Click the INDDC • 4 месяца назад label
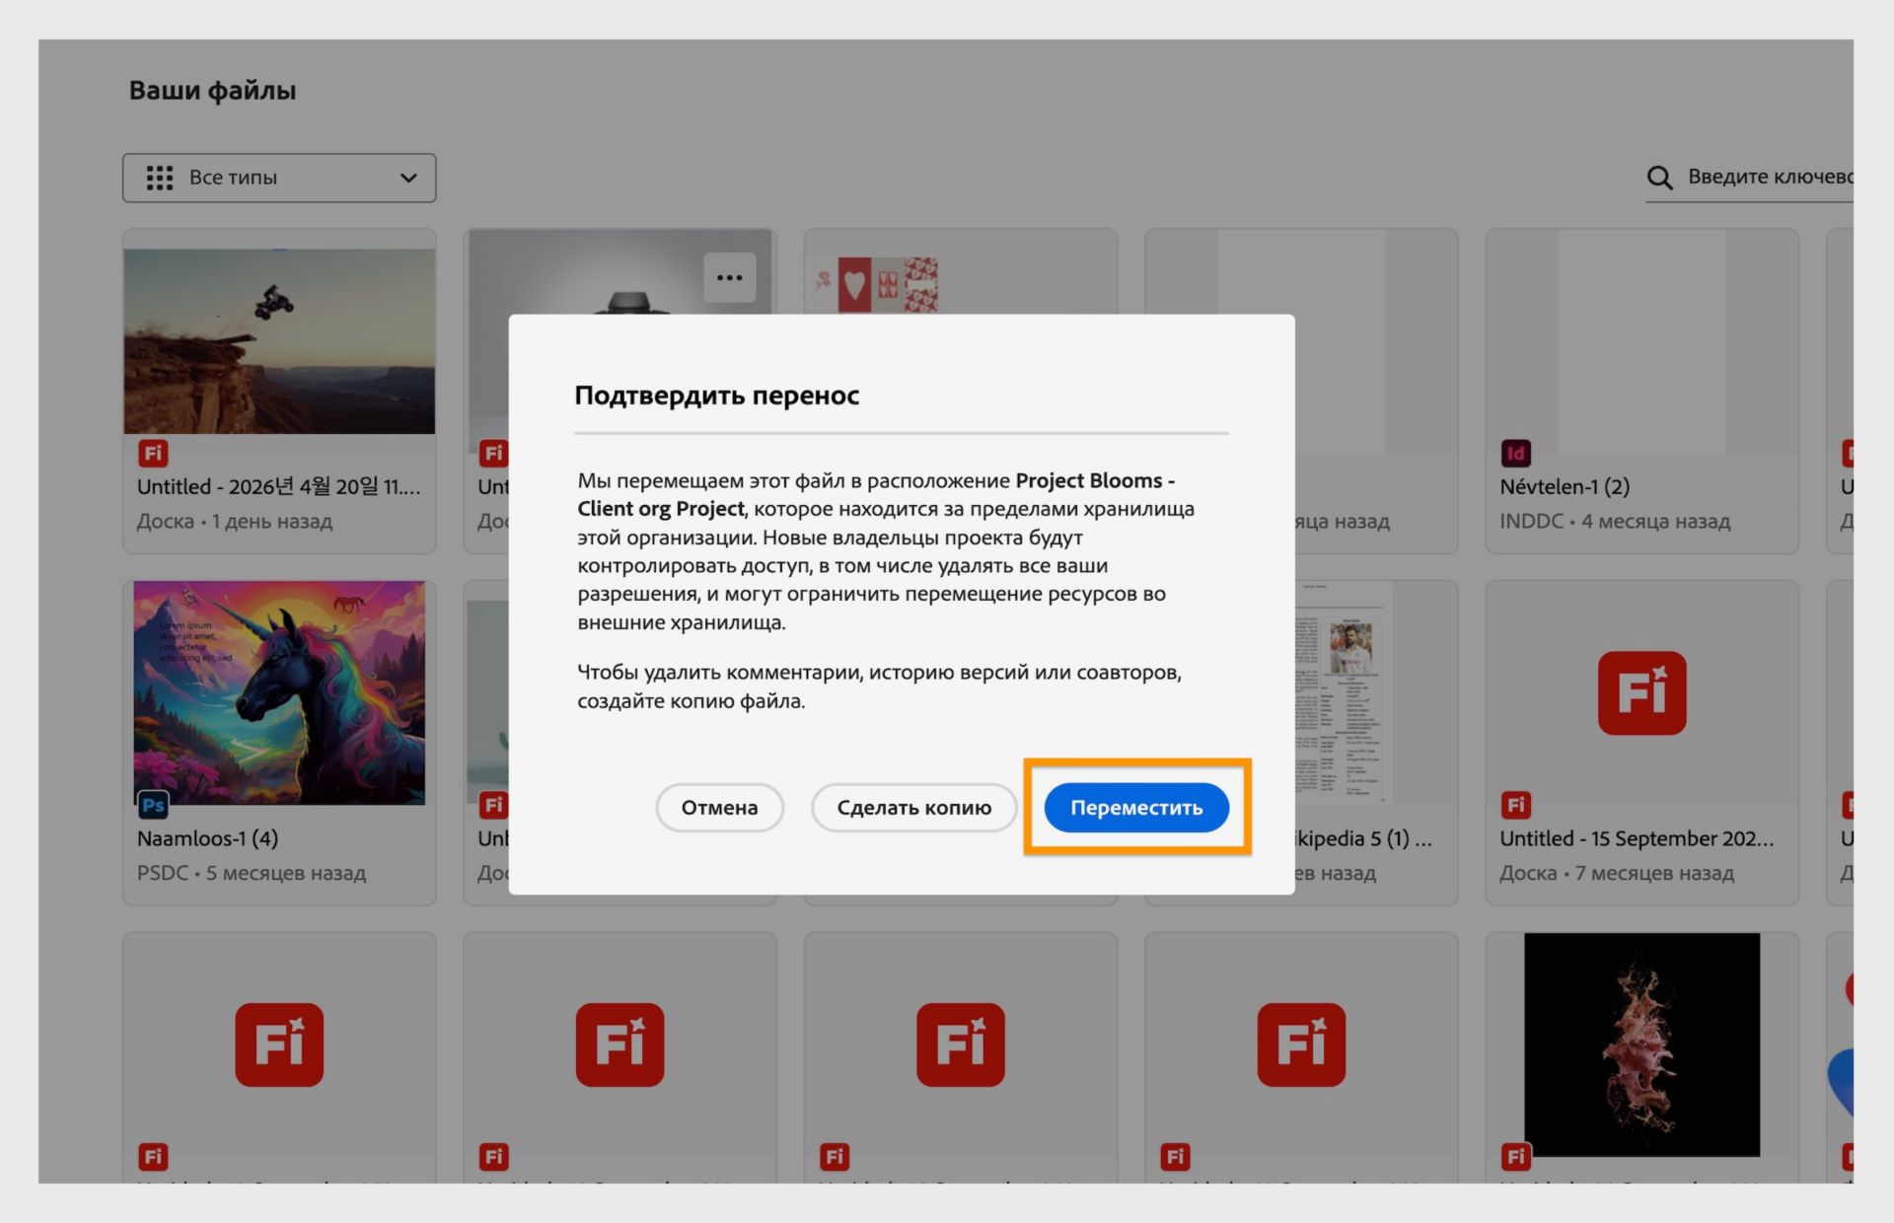Viewport: 1894px width, 1223px height. pos(1615,521)
